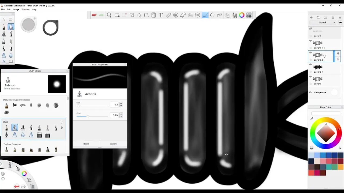344x193 pixels.
Task: Click the brush Size value 8.2
Action: [x=114, y=105]
